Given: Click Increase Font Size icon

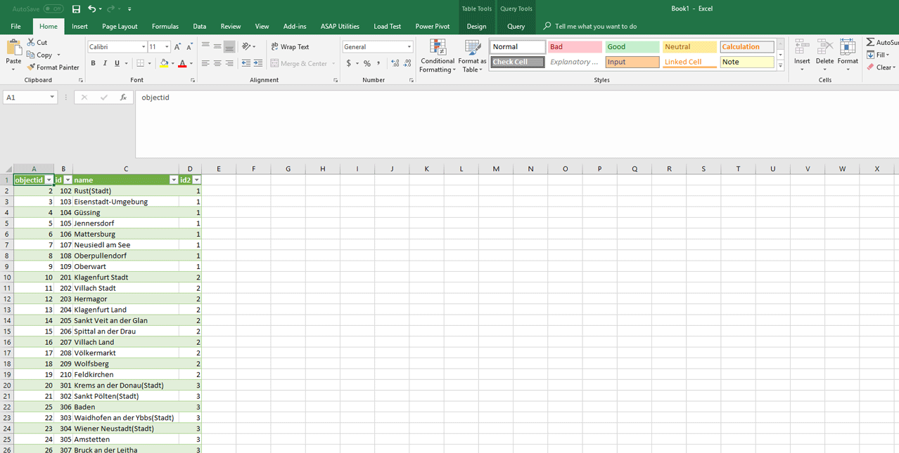Looking at the screenshot, I should pos(177,46).
